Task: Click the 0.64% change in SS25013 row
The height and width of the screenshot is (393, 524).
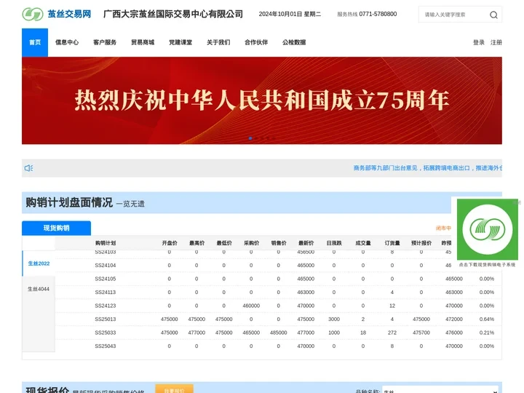Action: pos(487,319)
